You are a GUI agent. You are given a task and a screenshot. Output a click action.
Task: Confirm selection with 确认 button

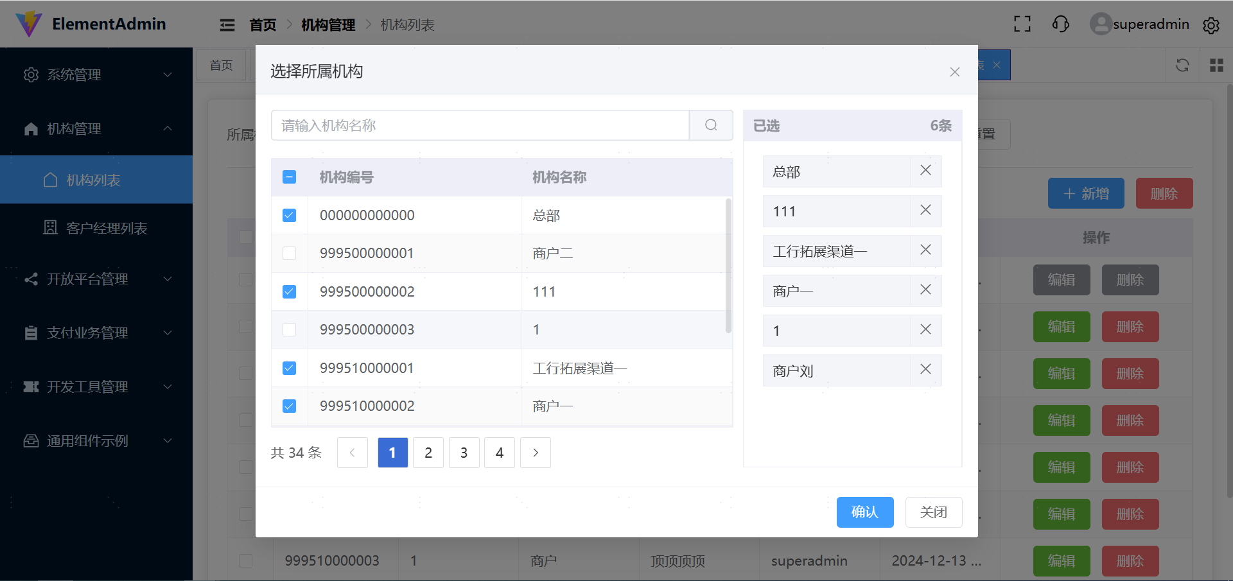click(865, 512)
